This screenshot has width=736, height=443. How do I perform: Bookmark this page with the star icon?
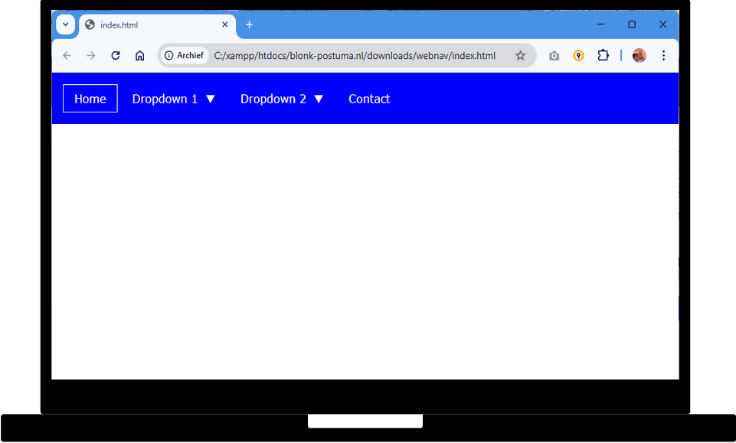(x=520, y=56)
